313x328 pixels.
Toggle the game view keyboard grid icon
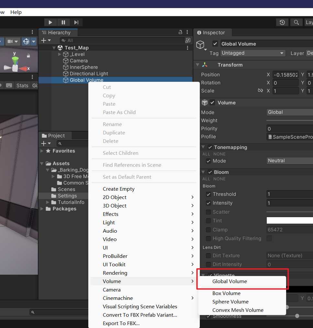pos(9,85)
